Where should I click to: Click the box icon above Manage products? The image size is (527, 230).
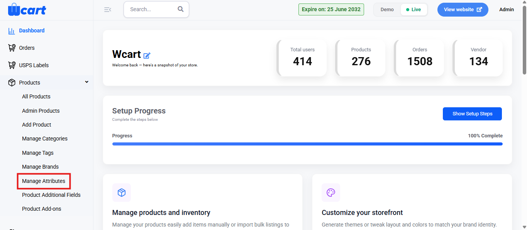tap(122, 193)
